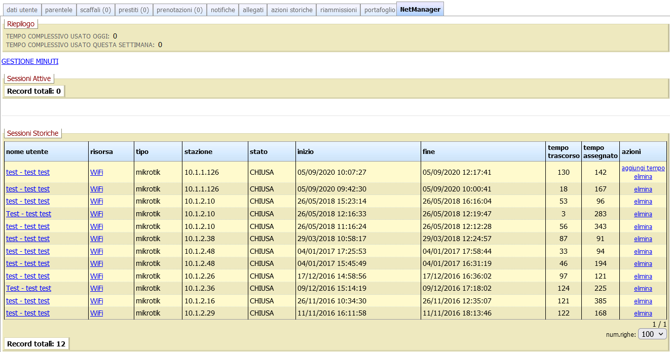Viewport: 670px width, 352px height.
Task: Open the user profile link in the first row
Action: click(x=28, y=172)
